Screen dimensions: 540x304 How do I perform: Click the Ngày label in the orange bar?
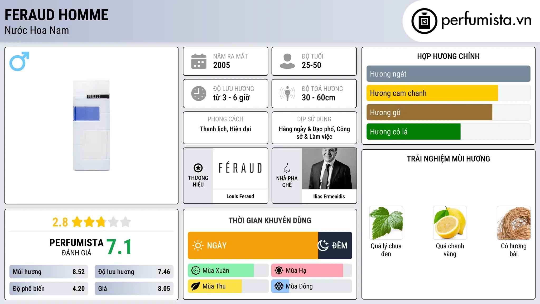(217, 245)
